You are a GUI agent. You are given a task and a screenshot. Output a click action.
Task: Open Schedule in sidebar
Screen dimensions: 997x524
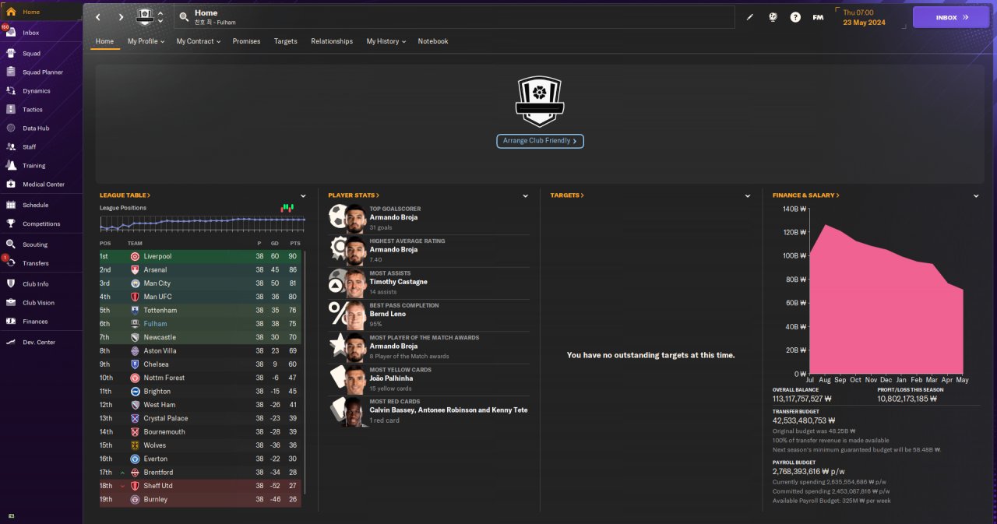pos(35,206)
